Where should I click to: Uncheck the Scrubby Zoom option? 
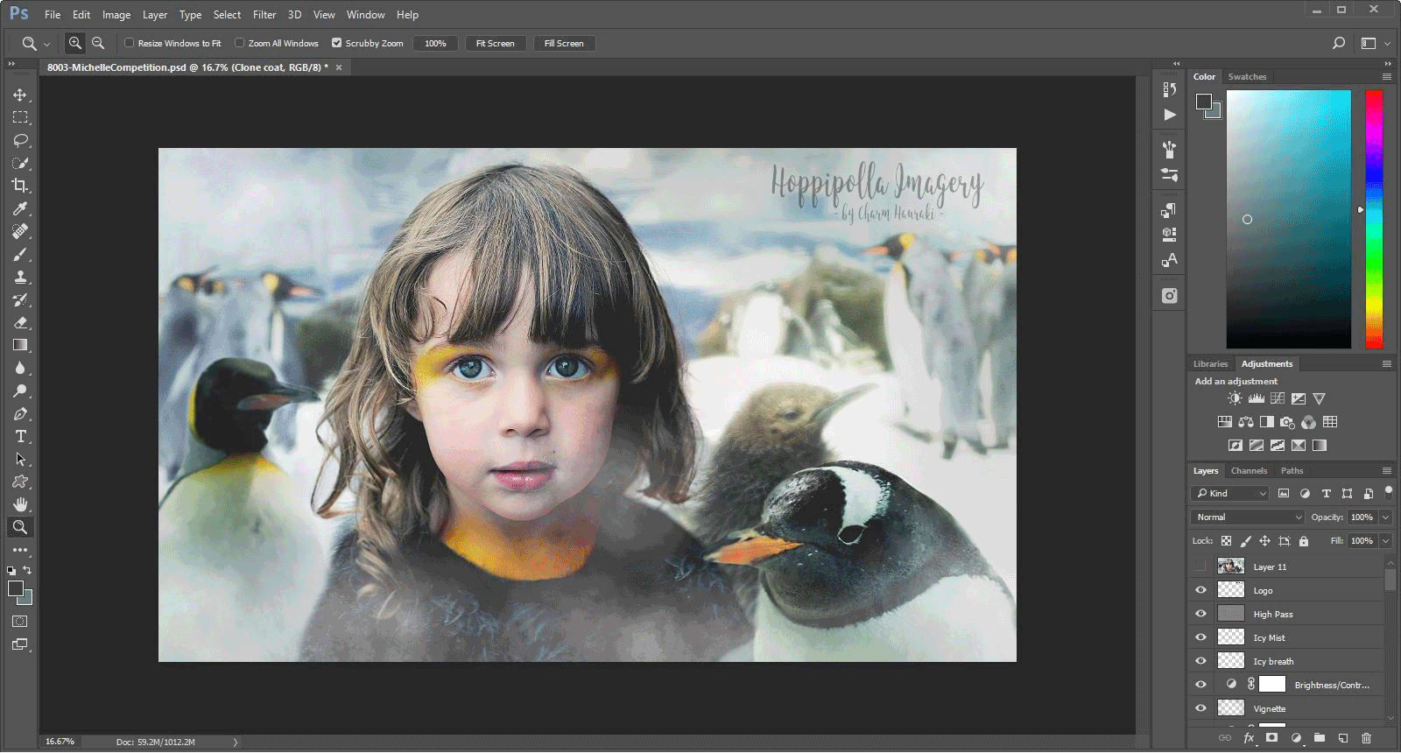(x=336, y=43)
